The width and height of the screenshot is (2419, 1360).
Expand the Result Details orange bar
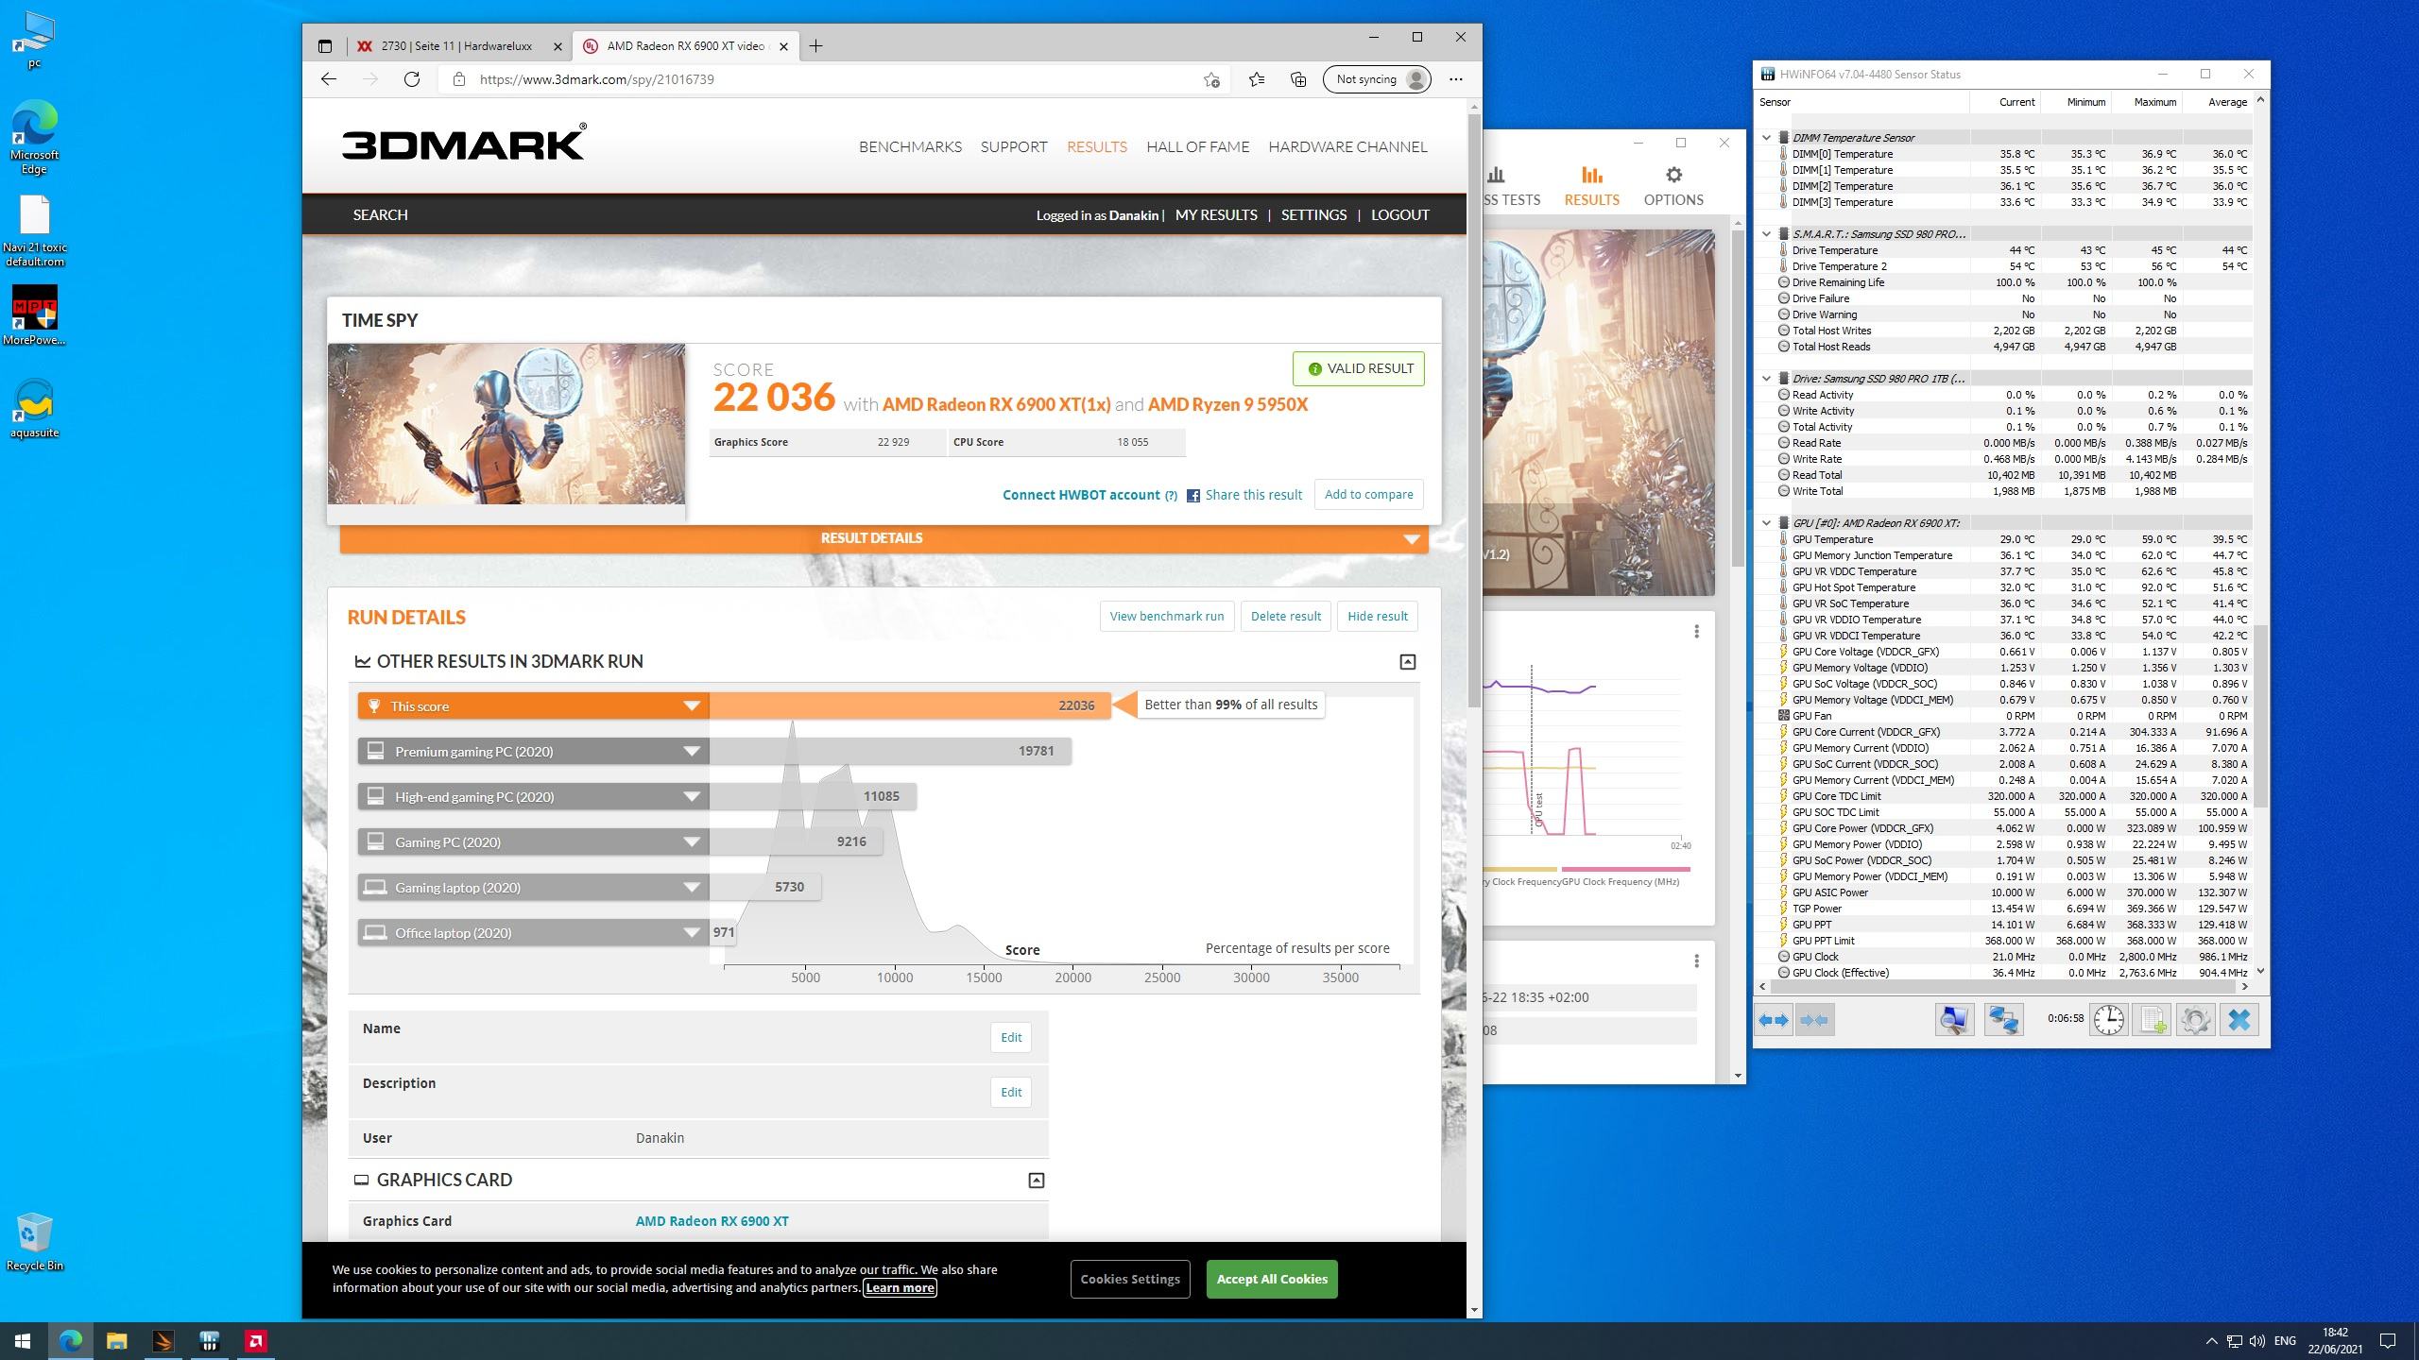click(x=884, y=538)
